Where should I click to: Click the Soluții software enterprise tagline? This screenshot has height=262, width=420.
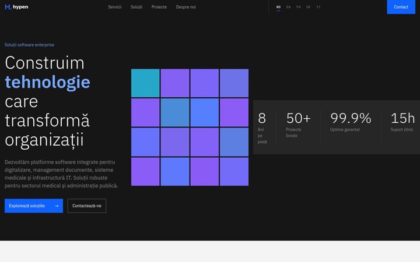coord(30,45)
